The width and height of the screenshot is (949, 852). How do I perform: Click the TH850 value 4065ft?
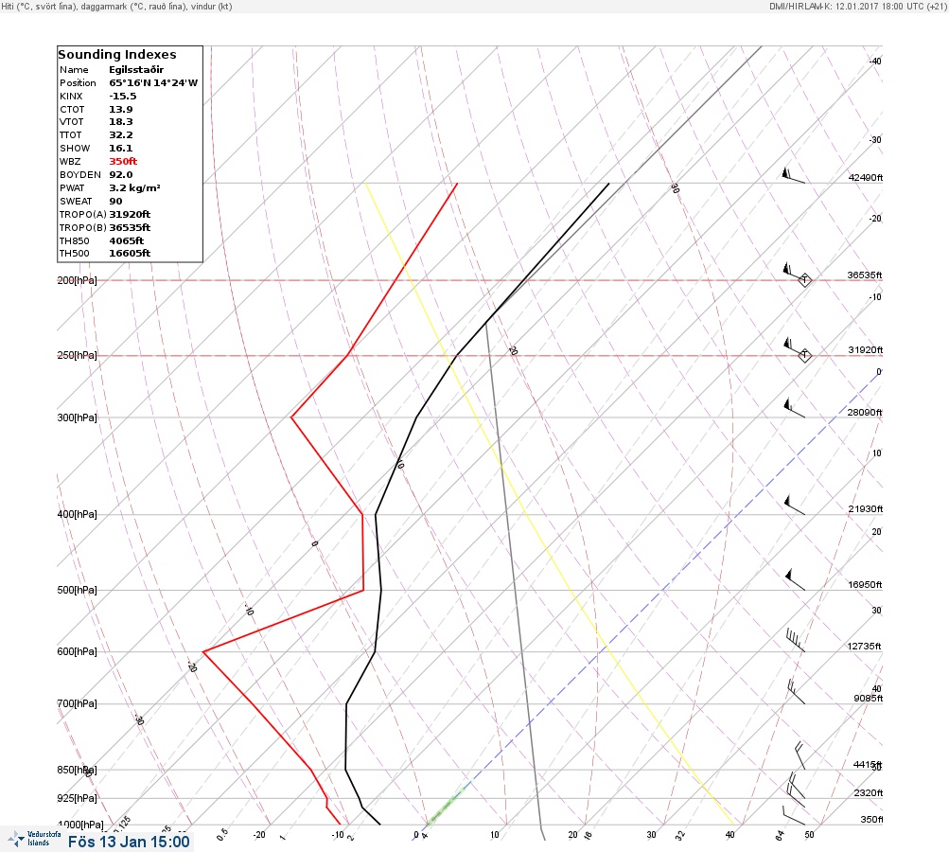127,241
